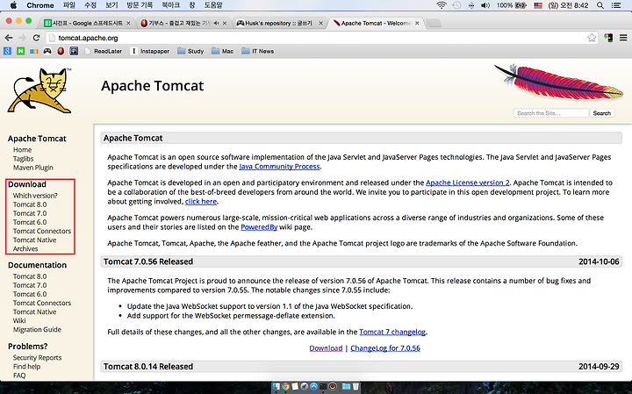The height and width of the screenshot is (394, 632).
Task: Click the Apache feather logo
Action: (x=558, y=82)
